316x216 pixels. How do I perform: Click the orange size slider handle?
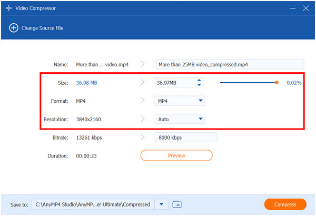pos(276,83)
